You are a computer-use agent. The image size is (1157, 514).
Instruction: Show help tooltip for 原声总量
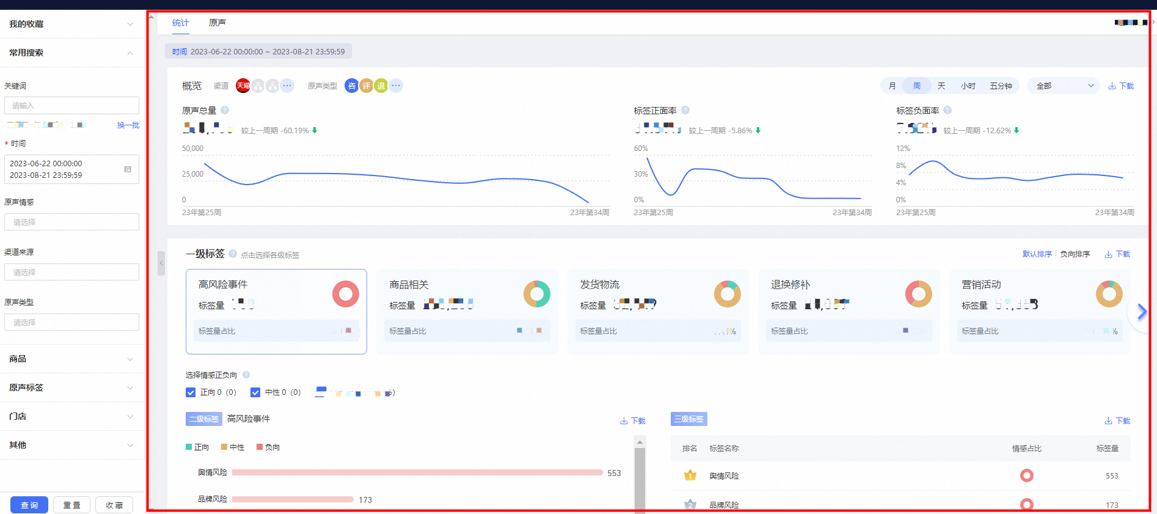click(x=225, y=111)
